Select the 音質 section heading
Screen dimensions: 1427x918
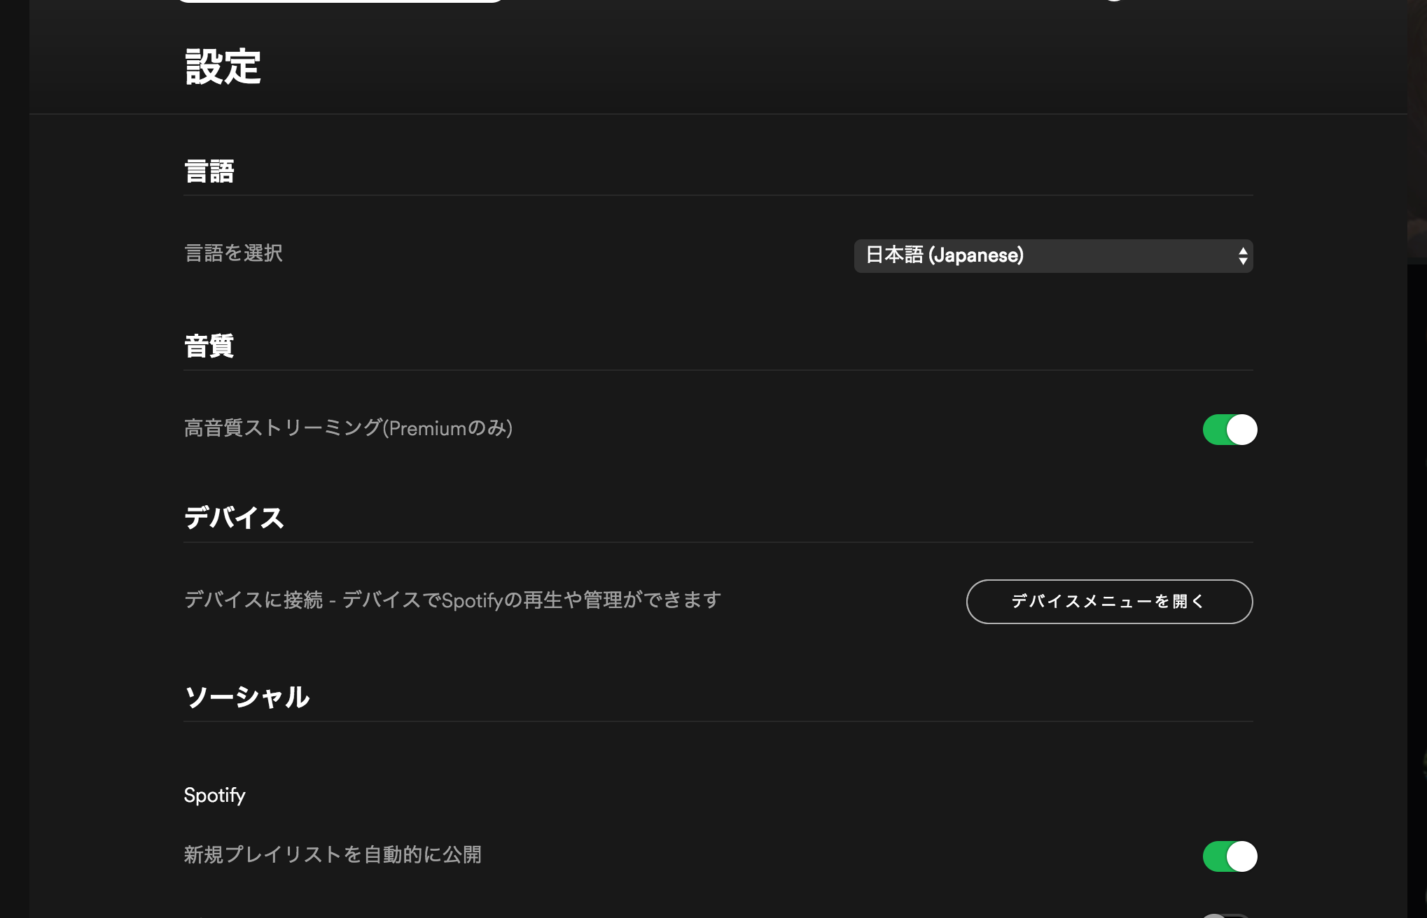click(x=209, y=346)
